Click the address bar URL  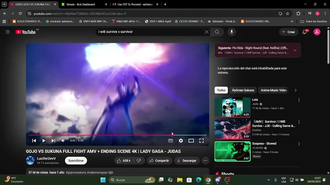point(80,14)
